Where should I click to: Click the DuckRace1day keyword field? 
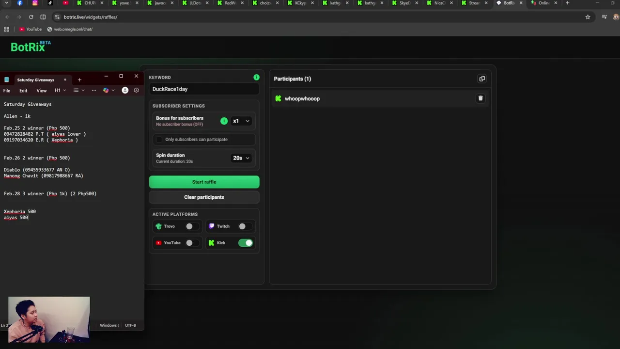204,89
